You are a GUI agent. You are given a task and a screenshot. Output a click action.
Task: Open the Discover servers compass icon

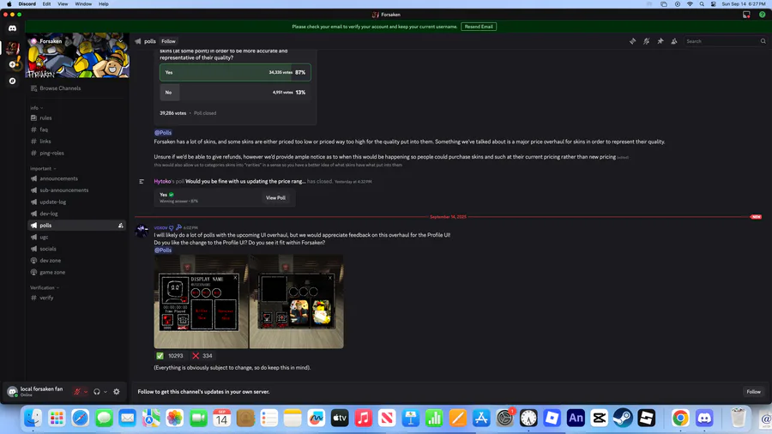(13, 81)
